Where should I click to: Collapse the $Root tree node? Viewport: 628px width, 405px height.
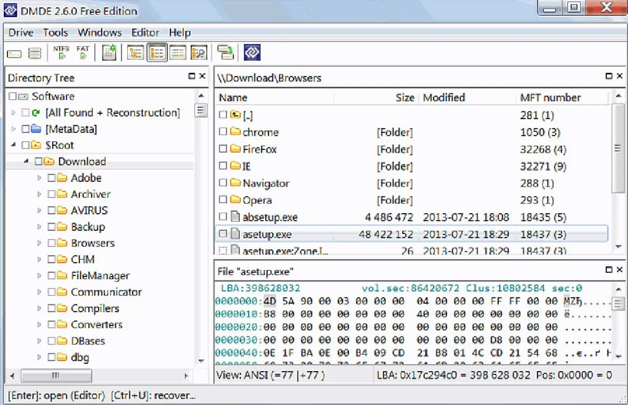pos(13,145)
